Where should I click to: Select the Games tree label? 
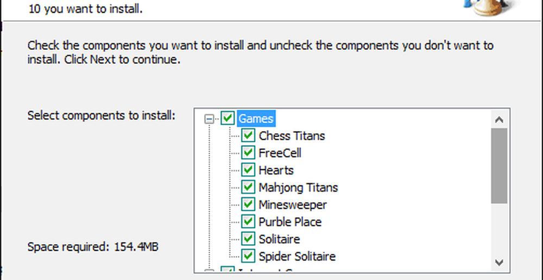[x=256, y=118]
